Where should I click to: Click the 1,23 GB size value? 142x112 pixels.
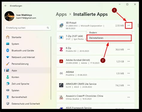click(x=120, y=62)
